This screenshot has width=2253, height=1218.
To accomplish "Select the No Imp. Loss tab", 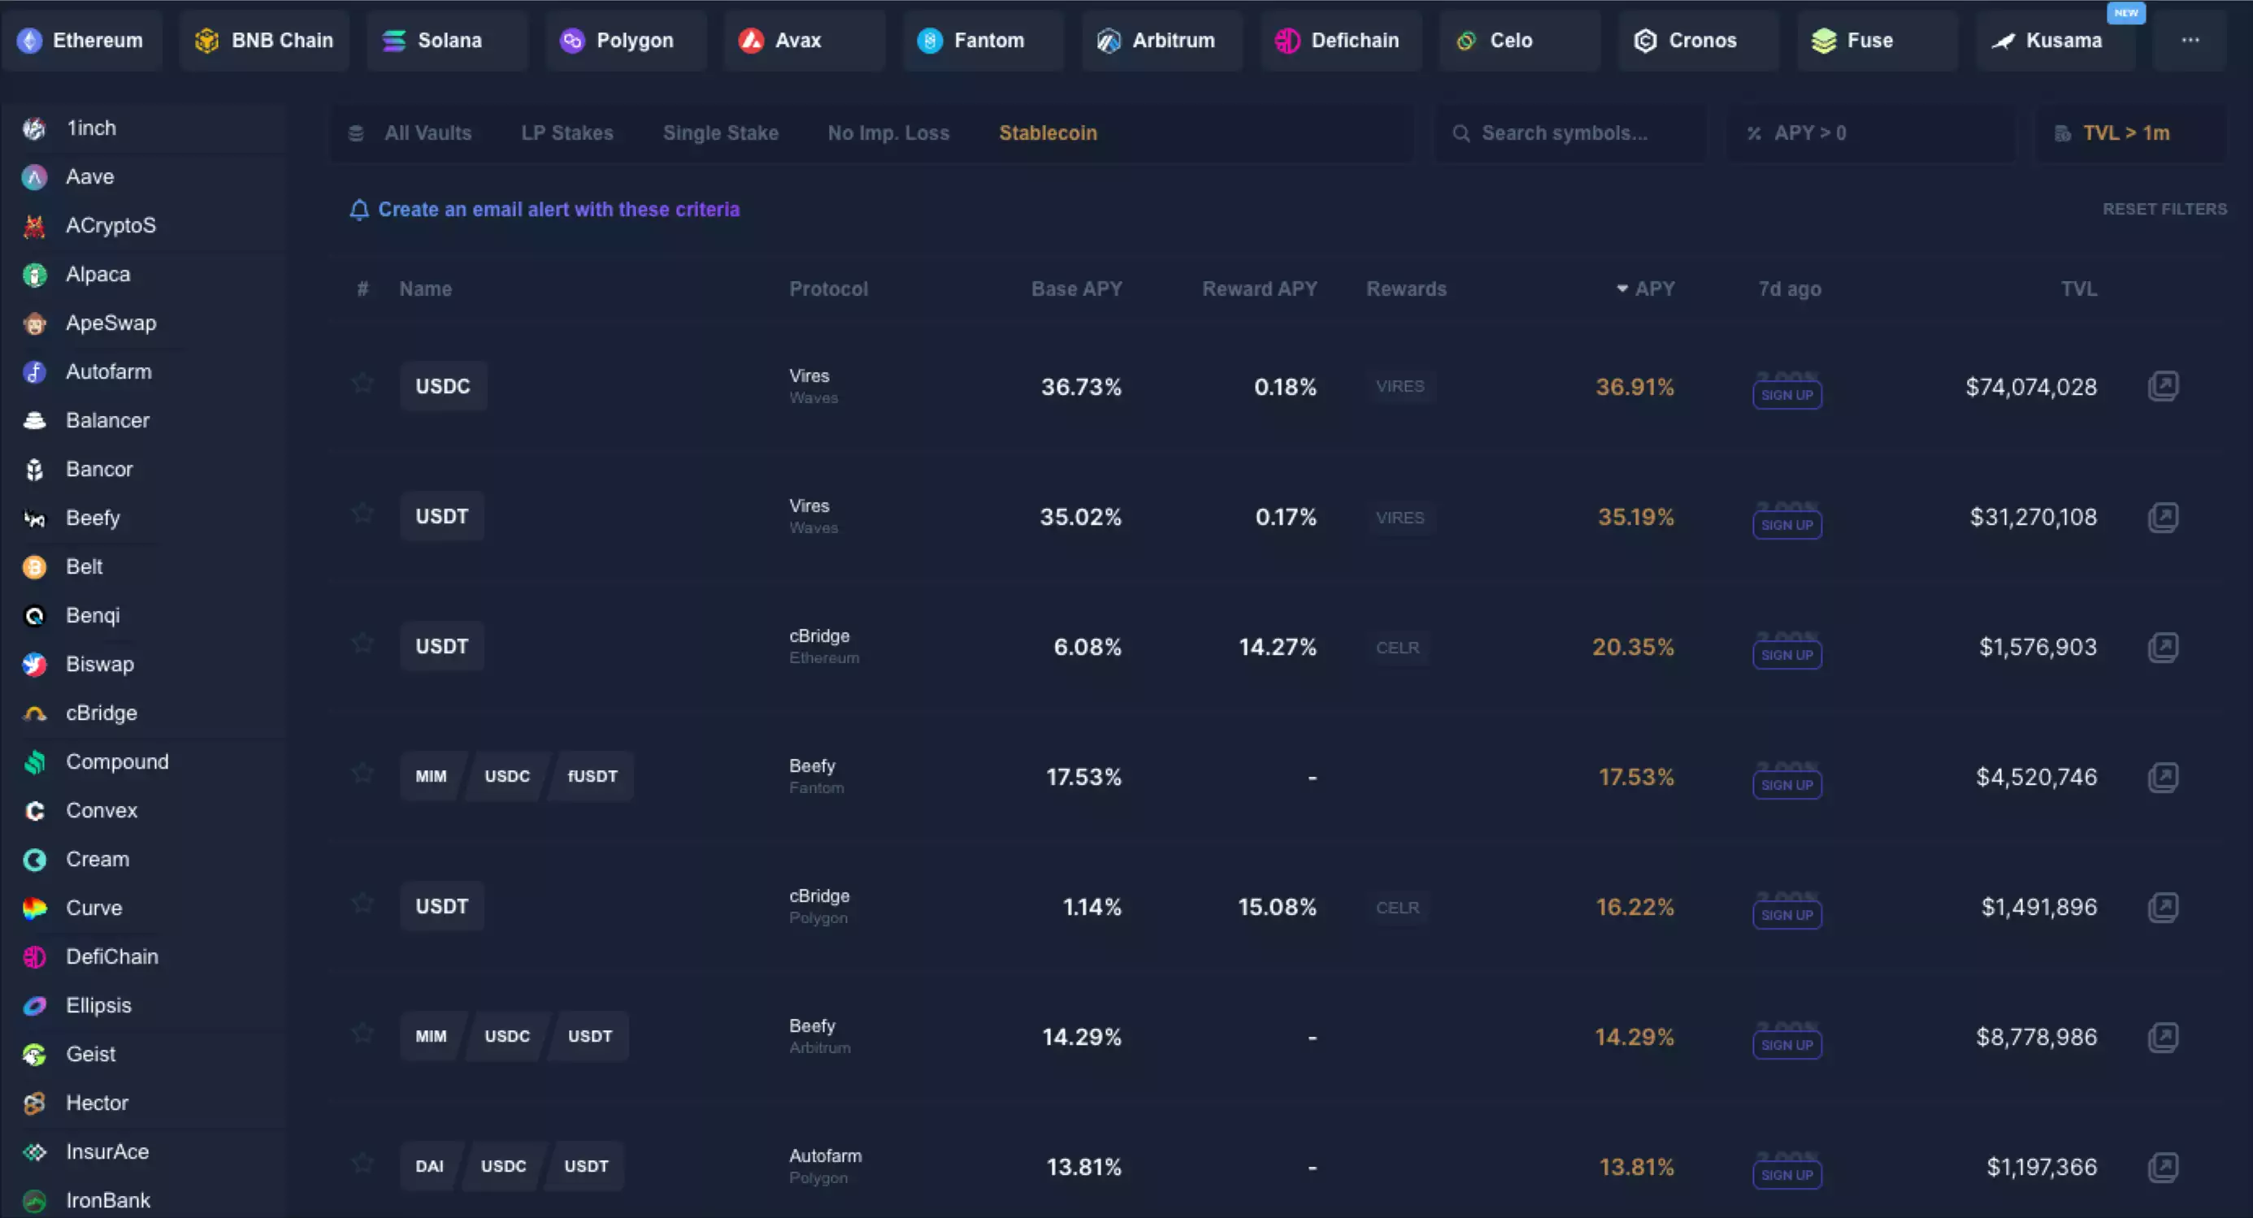I will coord(888,133).
